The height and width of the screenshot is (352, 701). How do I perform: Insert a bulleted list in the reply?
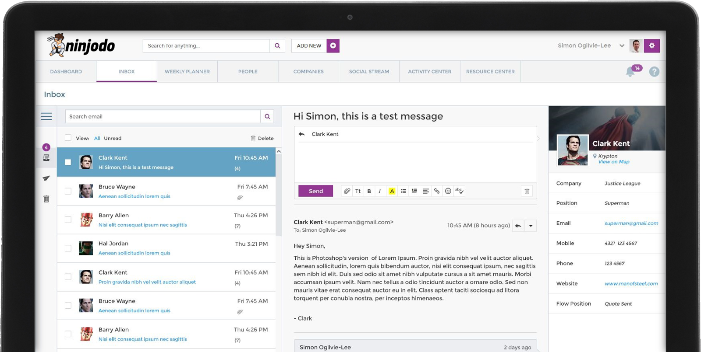coord(403,191)
